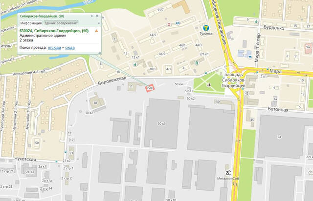Open the Здание обслуживают tab
Viewport: 313px width, 201px height.
(61, 23)
